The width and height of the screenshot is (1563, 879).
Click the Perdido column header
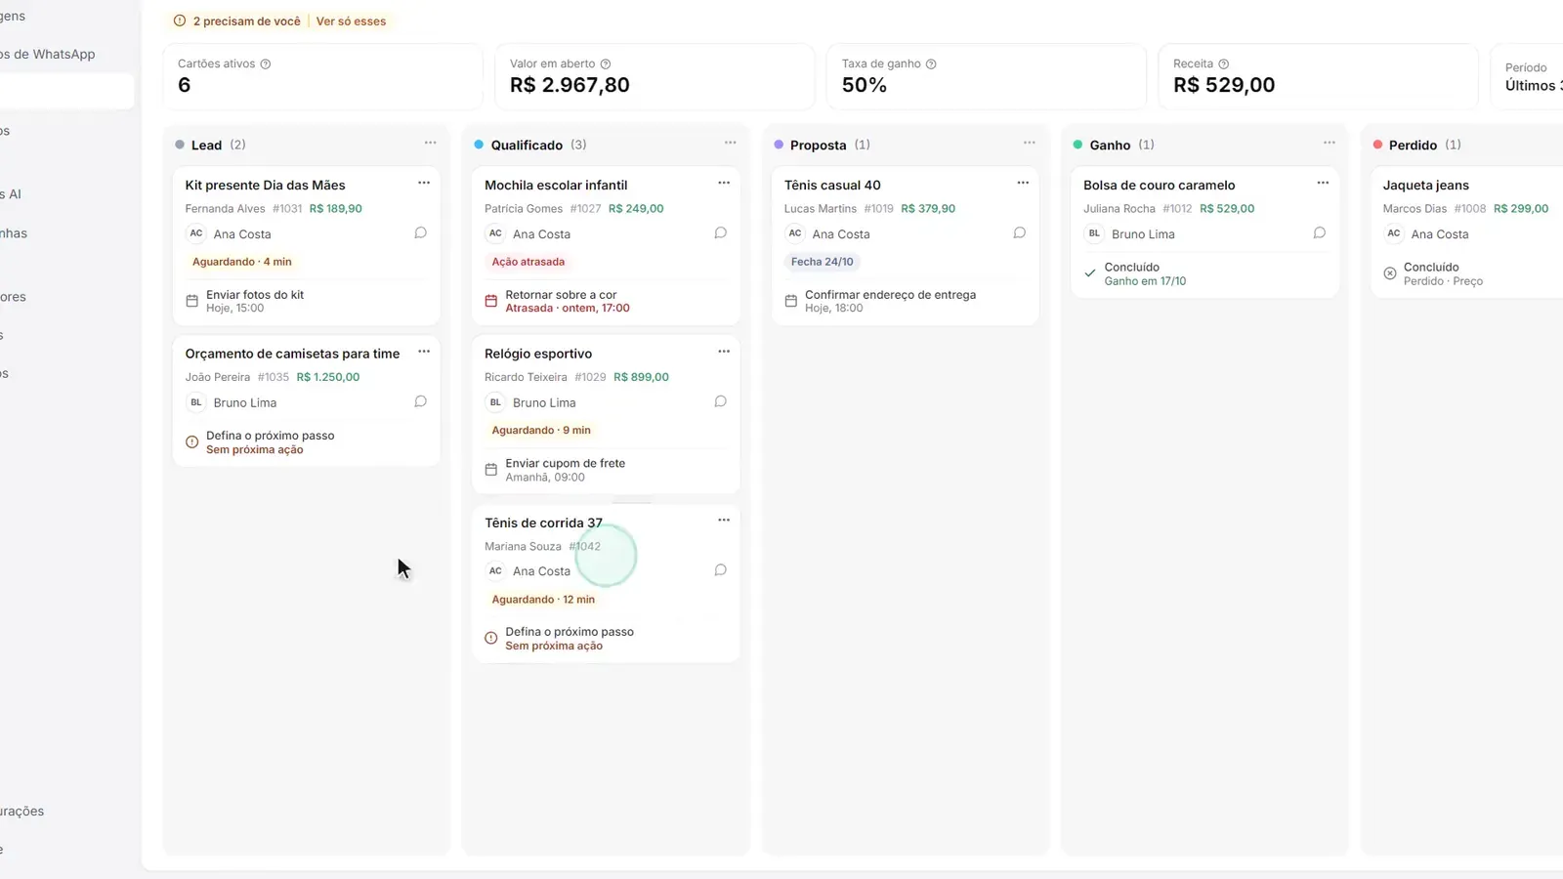pyautogui.click(x=1413, y=146)
